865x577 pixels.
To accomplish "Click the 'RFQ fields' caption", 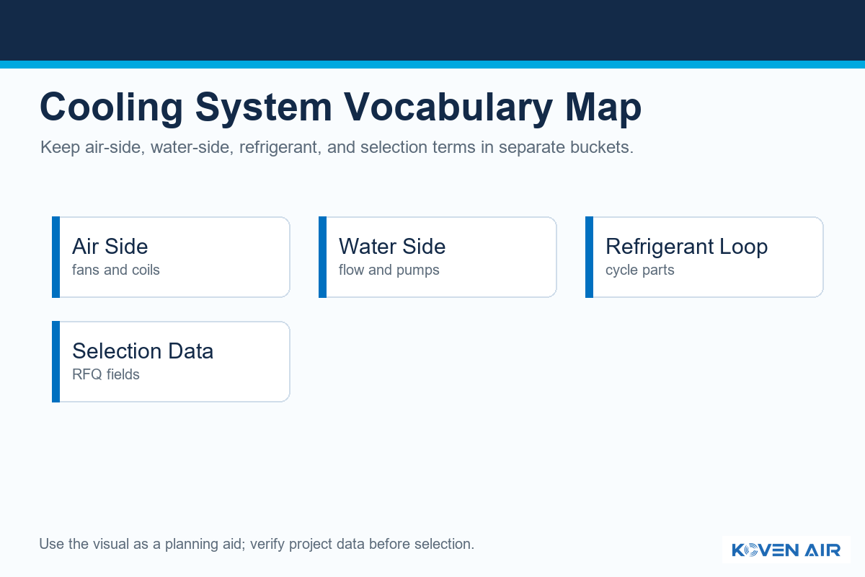I will (106, 375).
